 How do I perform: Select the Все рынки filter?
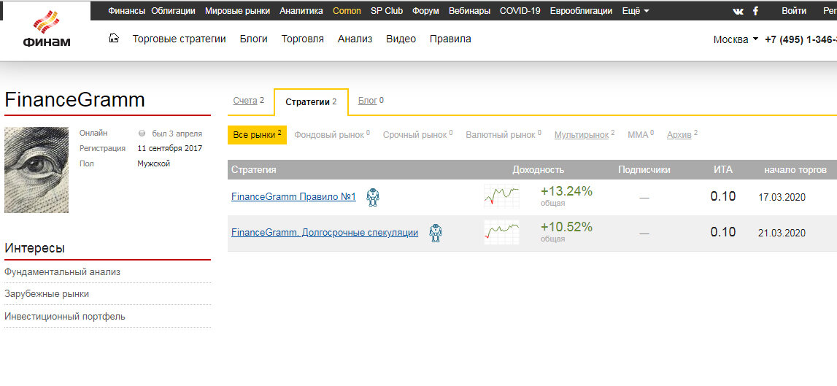tap(258, 135)
